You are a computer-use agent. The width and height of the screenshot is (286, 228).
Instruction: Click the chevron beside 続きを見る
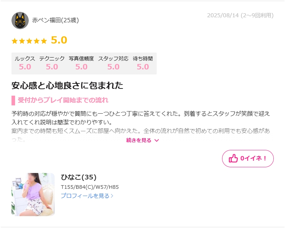[x=157, y=140]
